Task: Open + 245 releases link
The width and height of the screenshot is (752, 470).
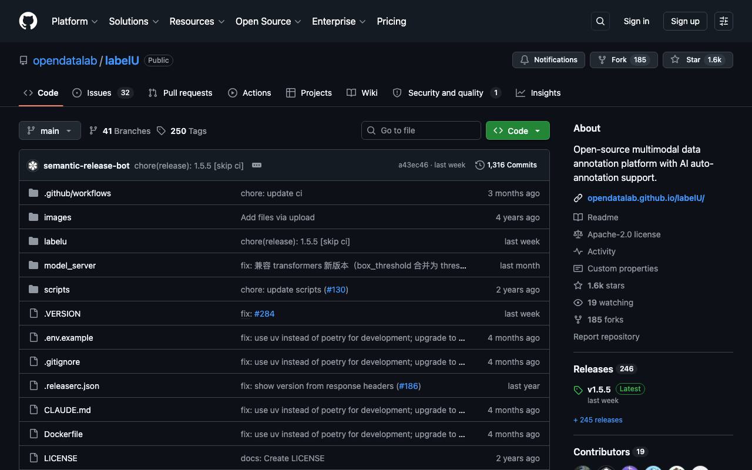Action: (x=598, y=420)
